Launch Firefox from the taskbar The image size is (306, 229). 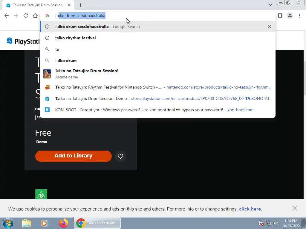tap(64, 223)
